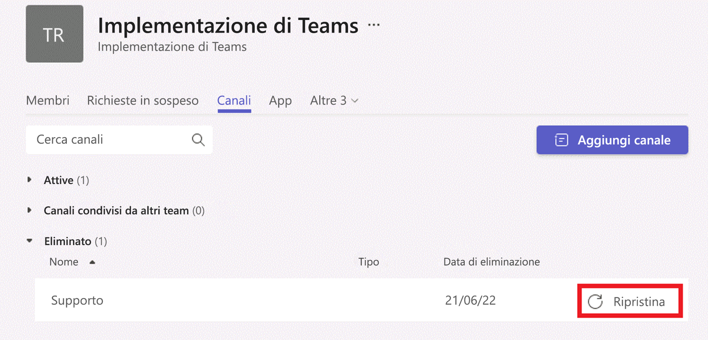Select the Supporto deleted channel row

[361, 300]
